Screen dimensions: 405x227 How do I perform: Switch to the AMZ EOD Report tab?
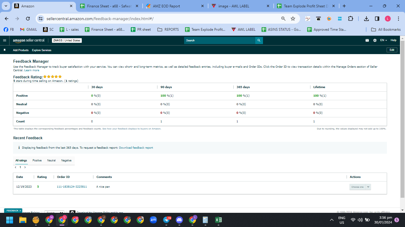175,6
